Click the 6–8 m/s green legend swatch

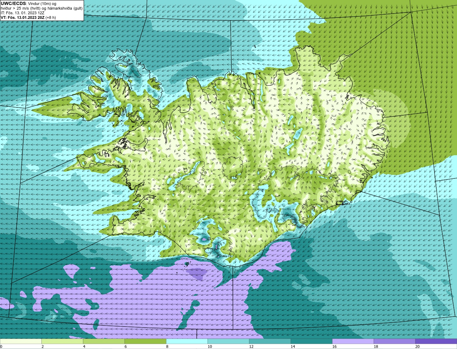[146, 341]
